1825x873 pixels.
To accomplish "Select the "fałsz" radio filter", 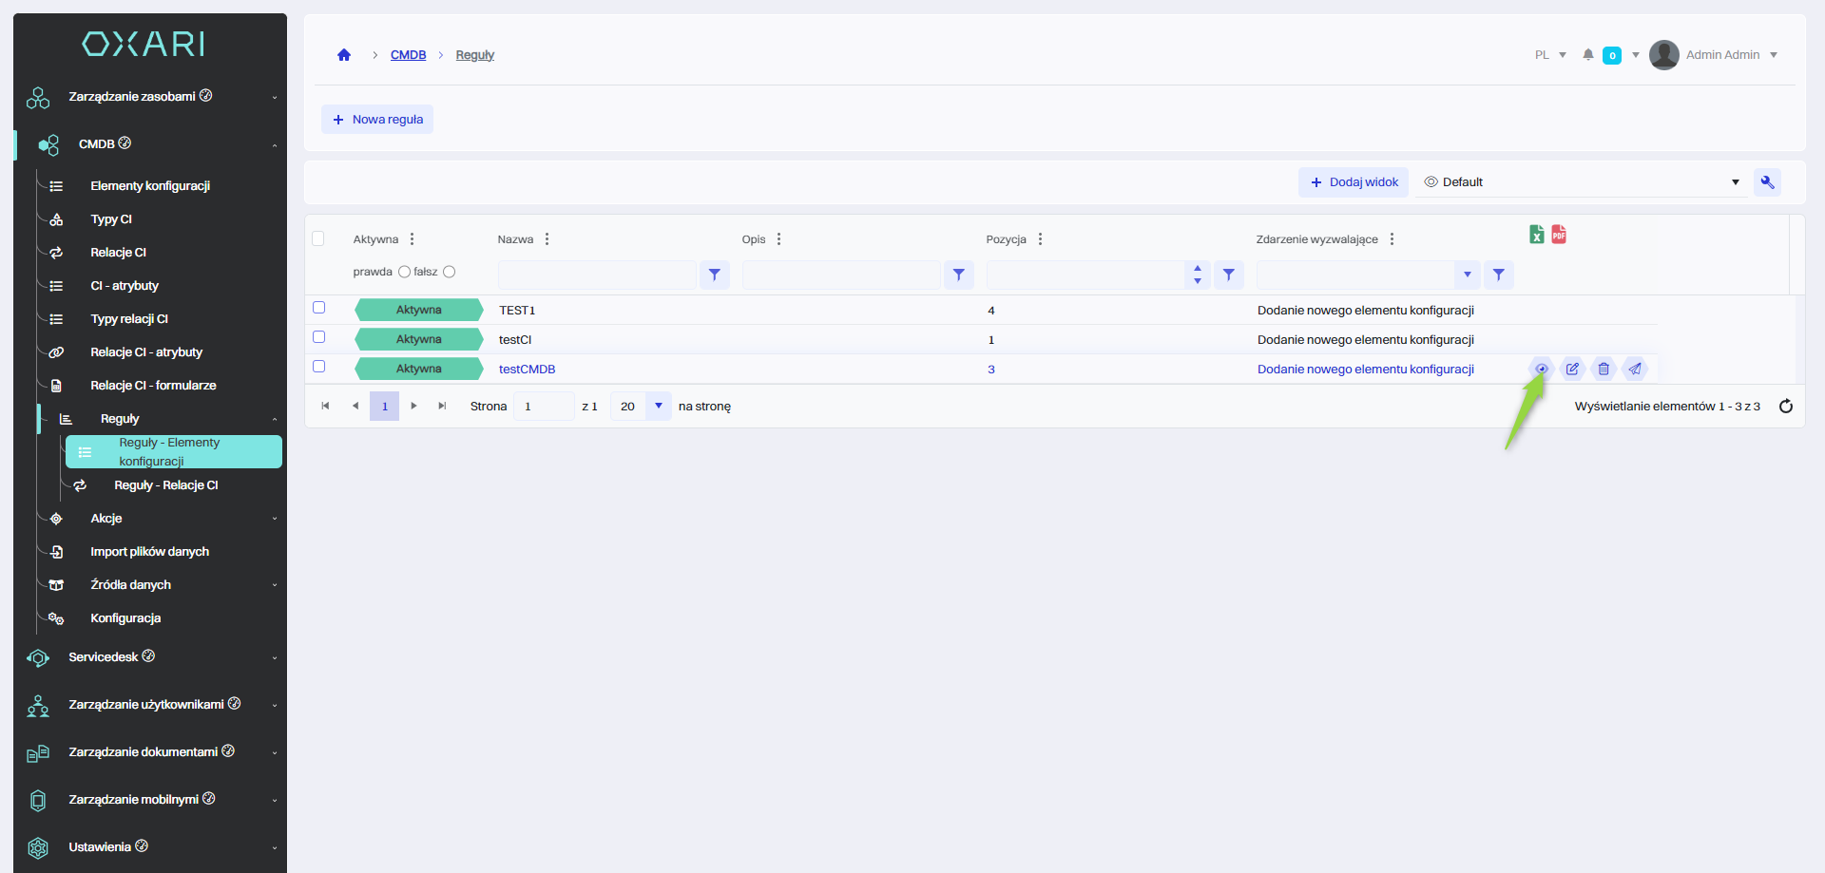I will click(x=450, y=272).
